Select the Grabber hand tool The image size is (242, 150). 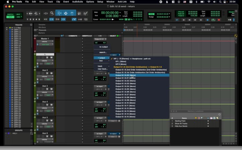pos(72,13)
